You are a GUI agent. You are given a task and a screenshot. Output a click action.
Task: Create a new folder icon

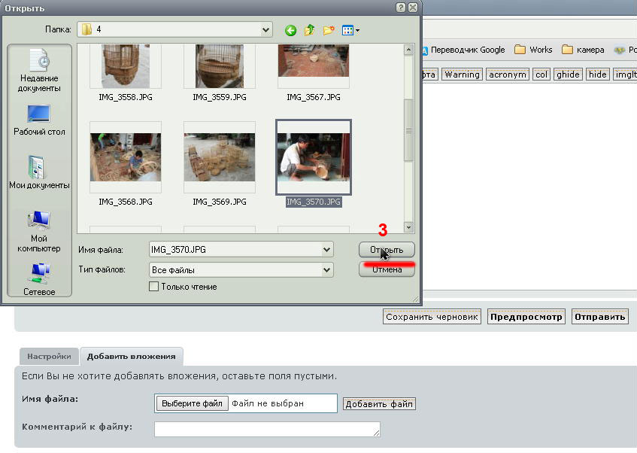(x=329, y=30)
